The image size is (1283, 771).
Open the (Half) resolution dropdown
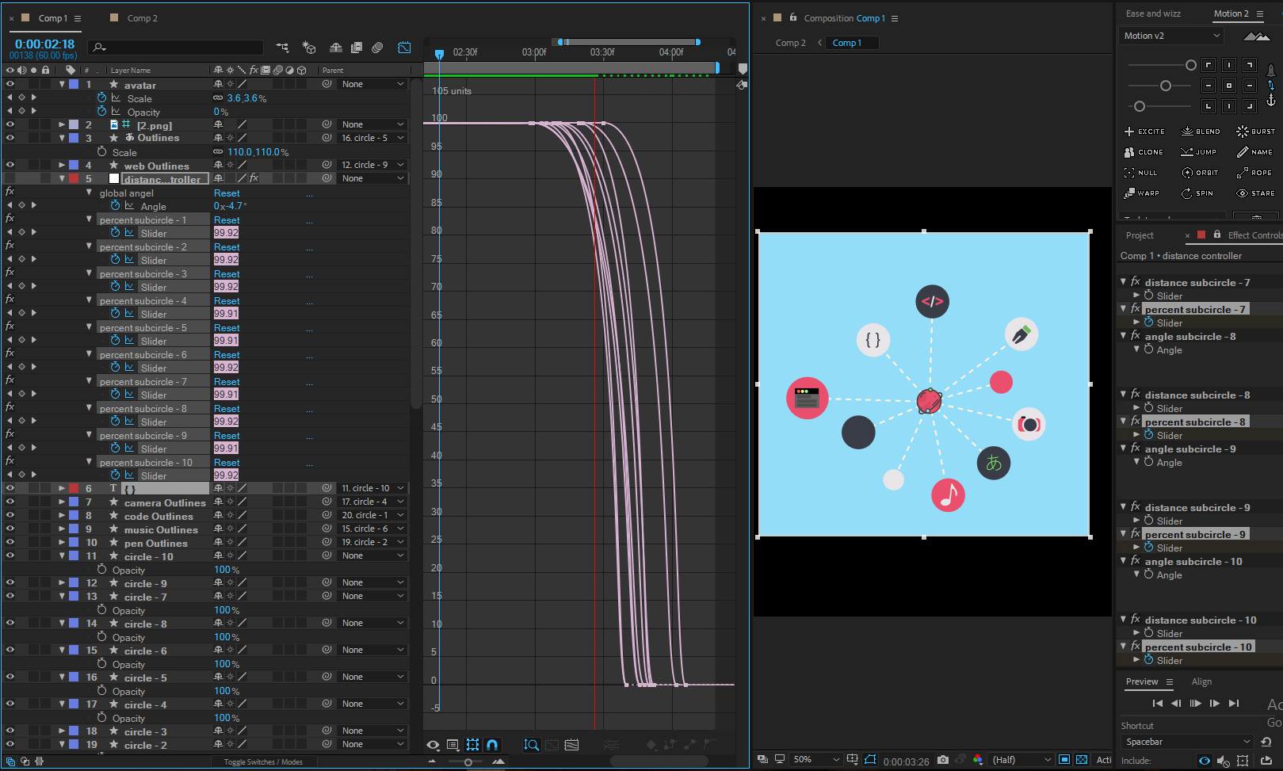point(1022,760)
